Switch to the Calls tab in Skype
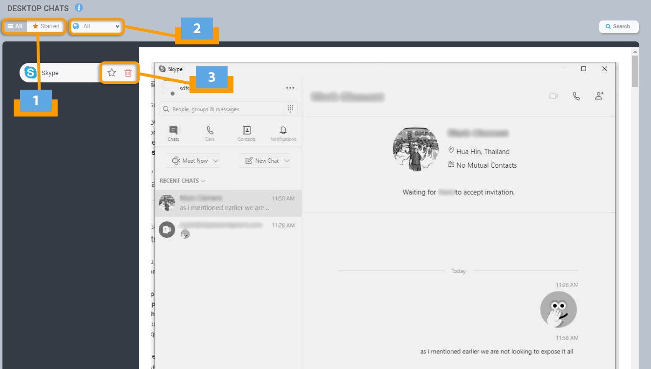651x369 pixels. pyautogui.click(x=210, y=134)
